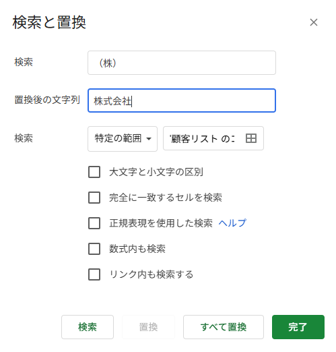Click the green 完了 button
This screenshot has width=336, height=352.
[x=298, y=327]
